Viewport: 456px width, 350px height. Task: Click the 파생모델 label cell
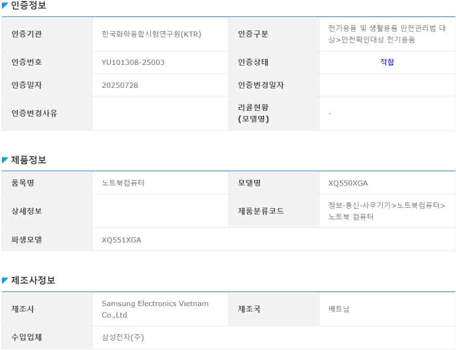click(x=27, y=240)
